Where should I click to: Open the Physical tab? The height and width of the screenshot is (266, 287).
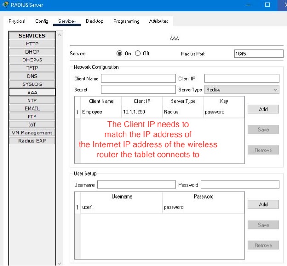coord(17,22)
